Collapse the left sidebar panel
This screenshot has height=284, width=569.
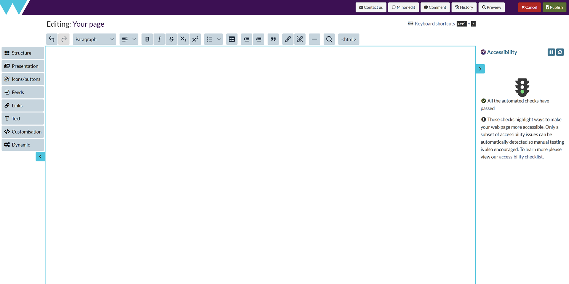click(40, 157)
